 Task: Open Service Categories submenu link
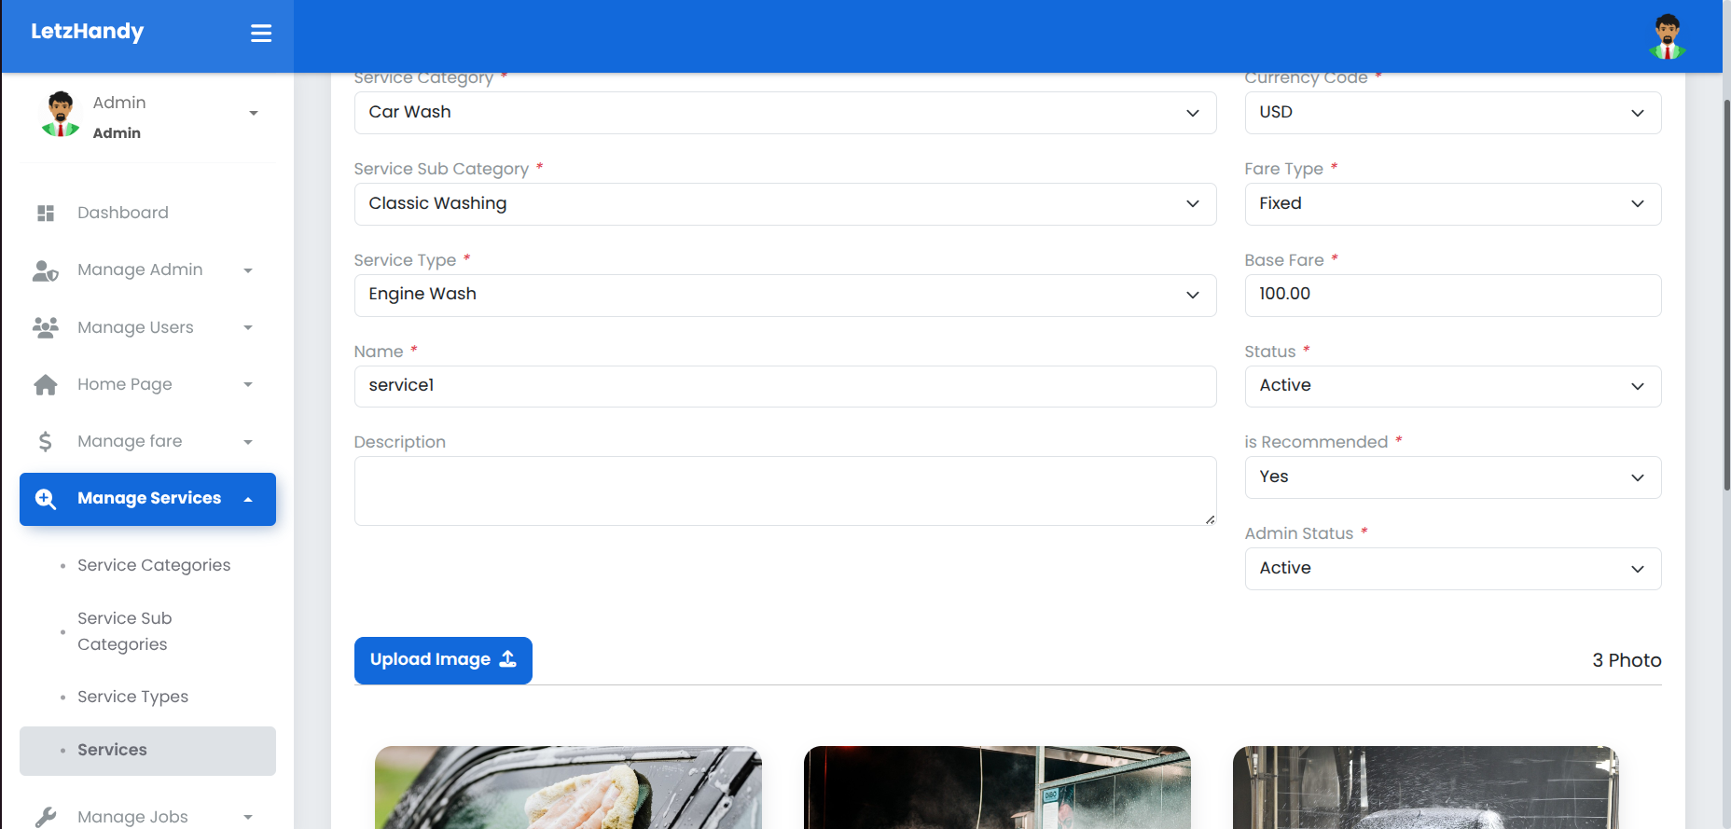[x=154, y=565]
